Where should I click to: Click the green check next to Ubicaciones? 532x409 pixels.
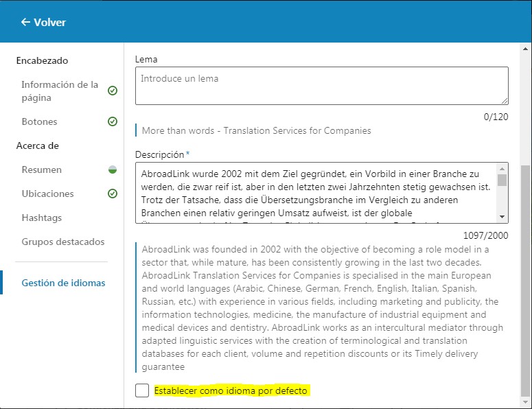pyautogui.click(x=113, y=194)
